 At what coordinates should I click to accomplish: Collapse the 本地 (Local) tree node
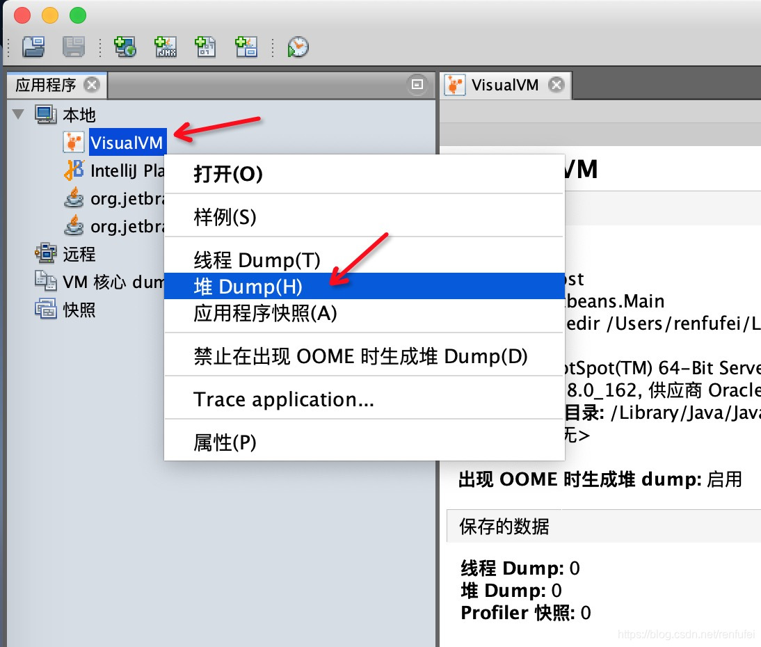click(17, 114)
